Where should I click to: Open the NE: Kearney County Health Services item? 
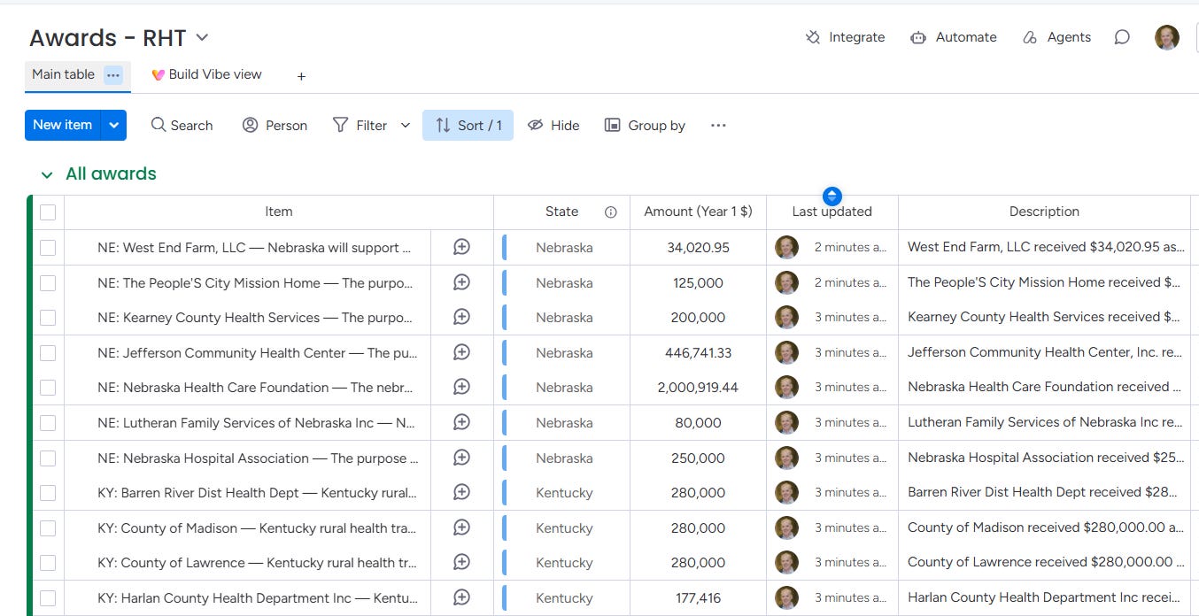(x=255, y=318)
